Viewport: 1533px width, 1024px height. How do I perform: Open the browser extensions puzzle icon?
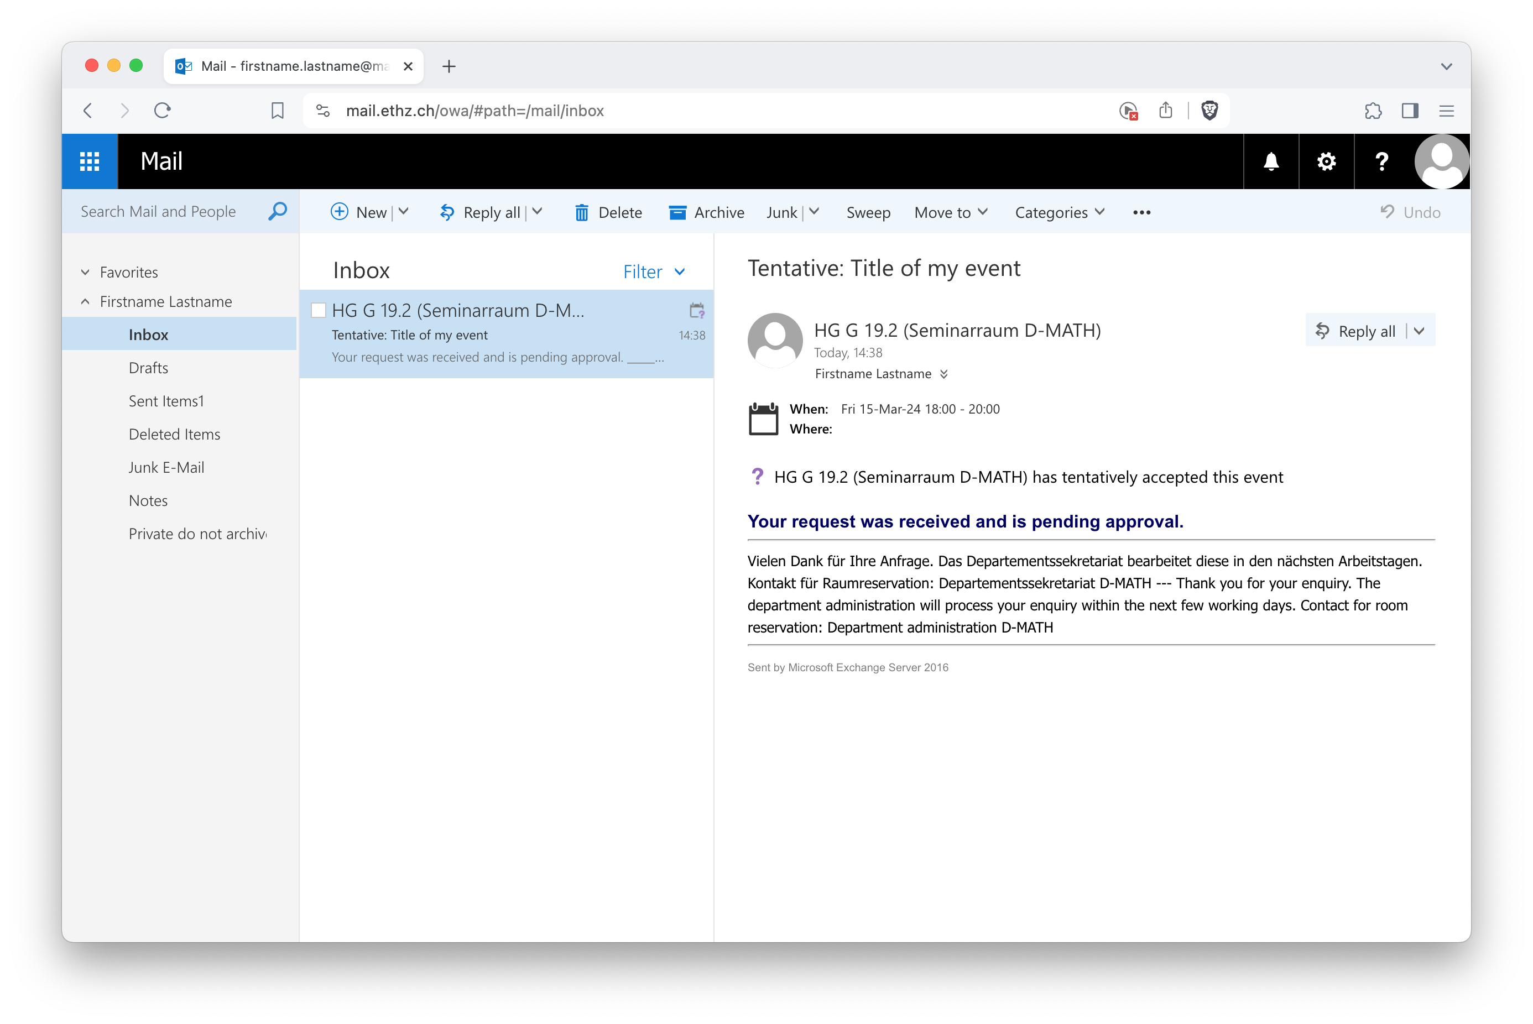point(1373,111)
